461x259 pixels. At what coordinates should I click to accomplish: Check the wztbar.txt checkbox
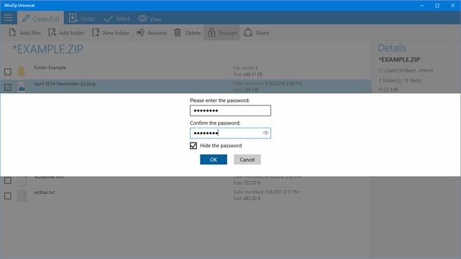tap(8, 196)
